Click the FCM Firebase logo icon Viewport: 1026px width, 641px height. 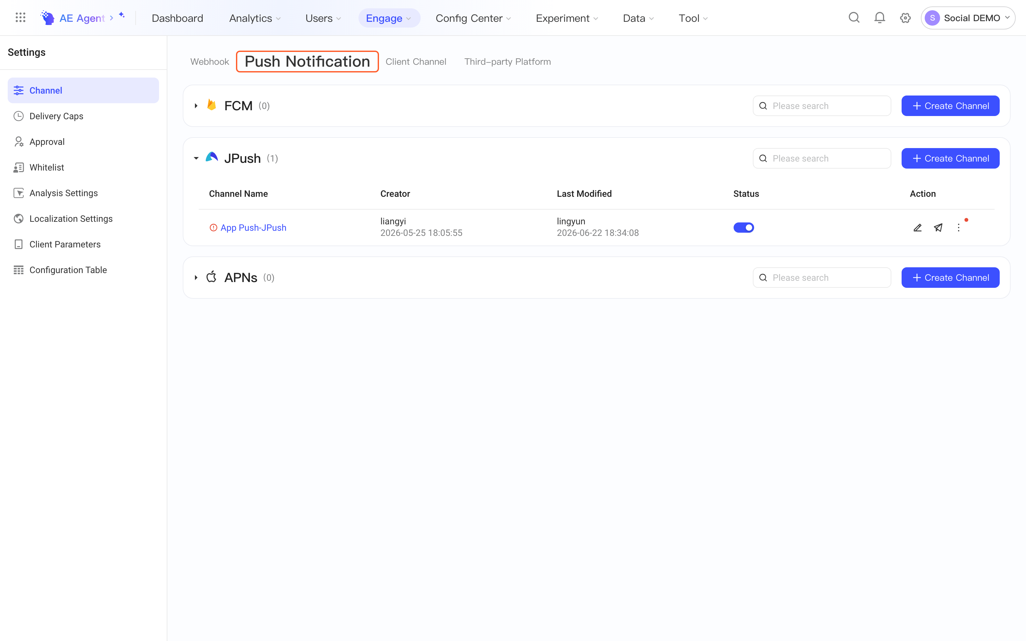(212, 105)
